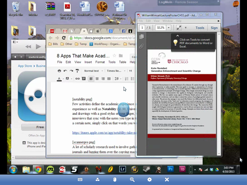Viewport: 247px width, 185px height.
Task: Click the Reader read mode expand icon
Action: (x=179, y=28)
